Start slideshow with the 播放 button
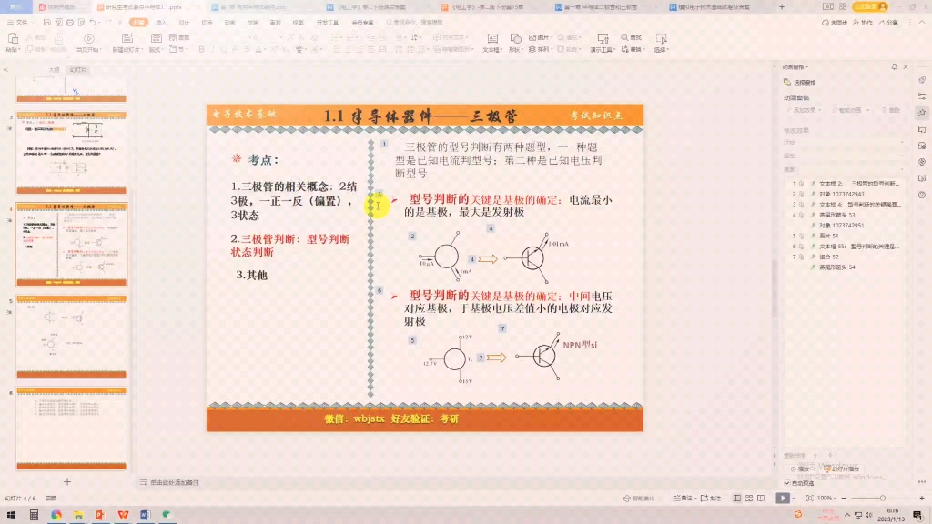The image size is (932, 524). click(784, 498)
